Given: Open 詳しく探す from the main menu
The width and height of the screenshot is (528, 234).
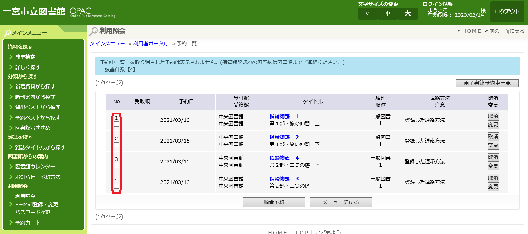Looking at the screenshot, I should 27,67.
